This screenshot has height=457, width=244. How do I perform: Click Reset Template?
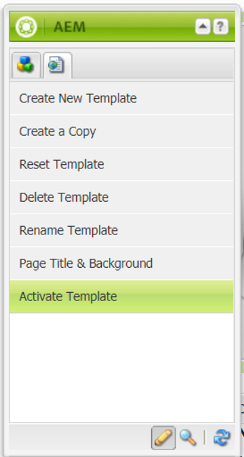(x=121, y=164)
